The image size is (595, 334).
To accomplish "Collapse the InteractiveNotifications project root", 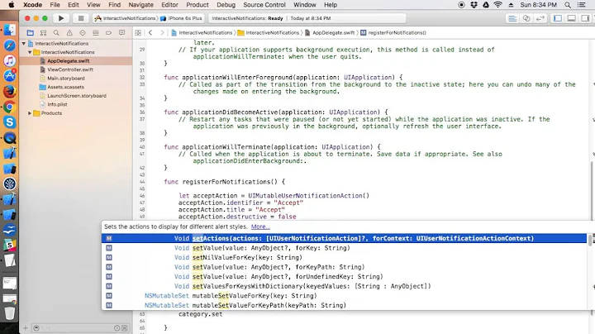I will [x=24, y=44].
